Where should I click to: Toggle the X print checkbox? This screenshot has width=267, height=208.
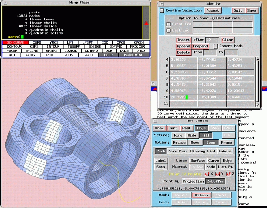(x=207, y=174)
